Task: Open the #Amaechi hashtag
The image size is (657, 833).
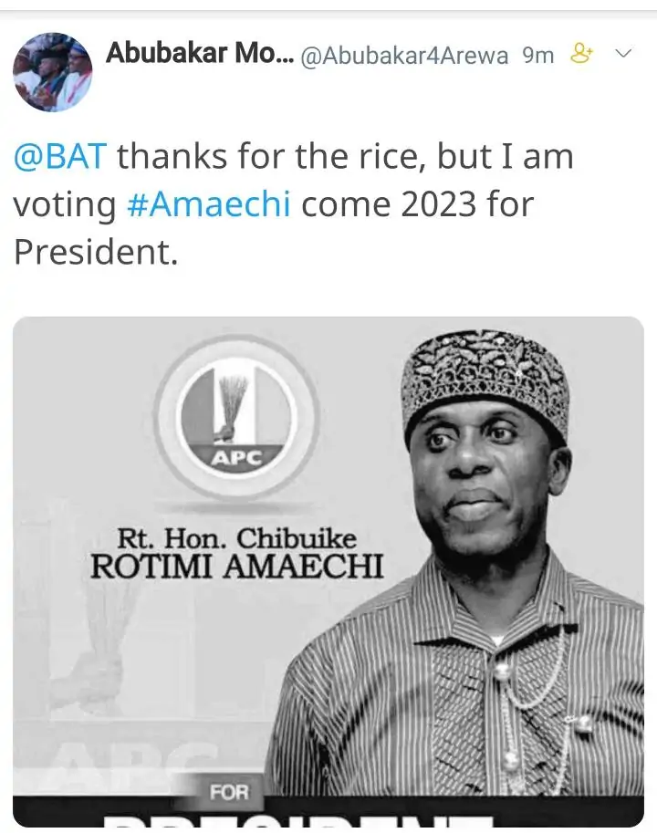Action: pos(208,203)
